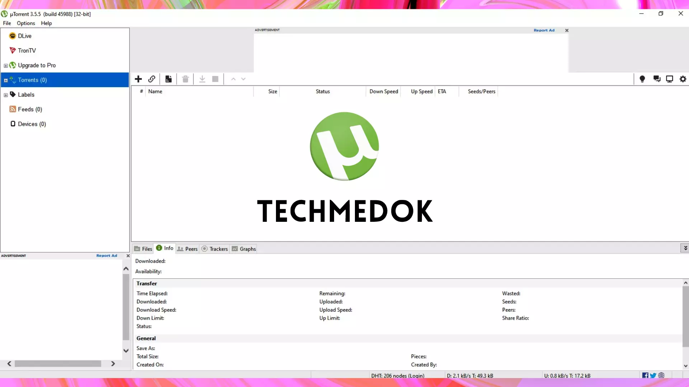Image resolution: width=689 pixels, height=387 pixels.
Task: Select Upgrade to Pro in sidebar
Action: pos(65,65)
